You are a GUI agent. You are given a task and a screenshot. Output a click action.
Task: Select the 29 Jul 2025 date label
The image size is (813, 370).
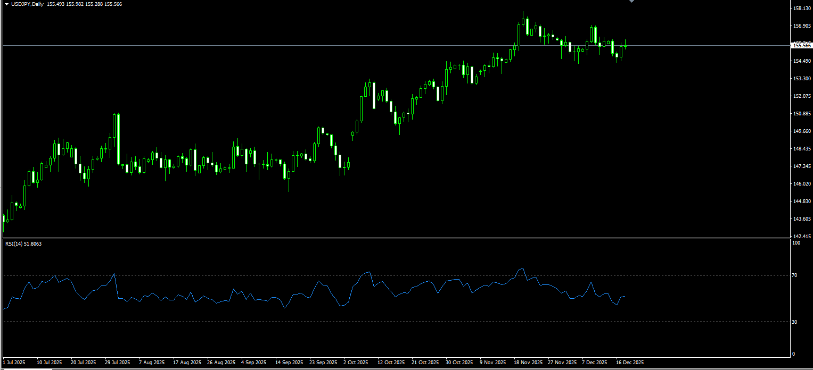118,363
